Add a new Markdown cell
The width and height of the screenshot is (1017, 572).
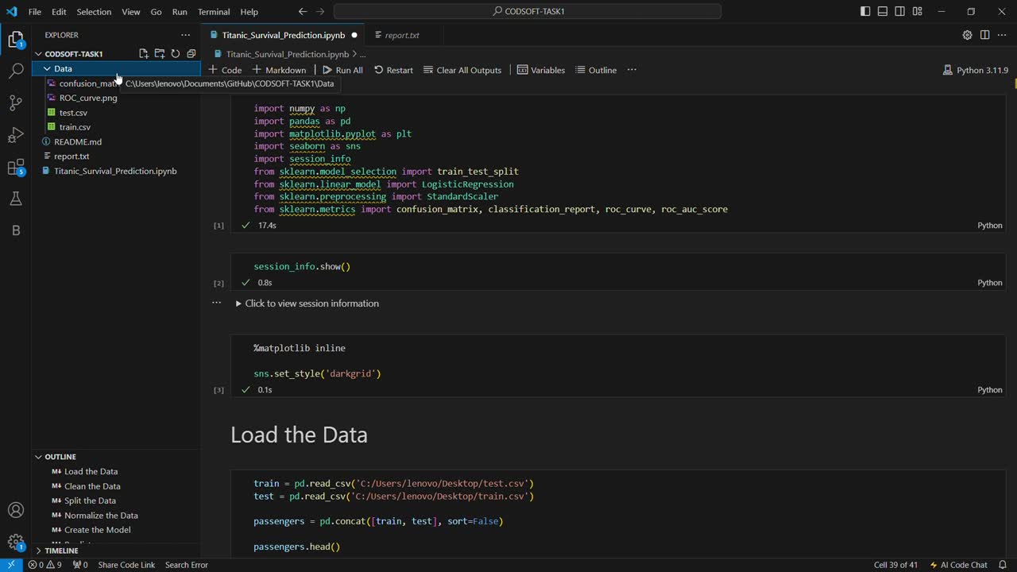click(x=279, y=70)
